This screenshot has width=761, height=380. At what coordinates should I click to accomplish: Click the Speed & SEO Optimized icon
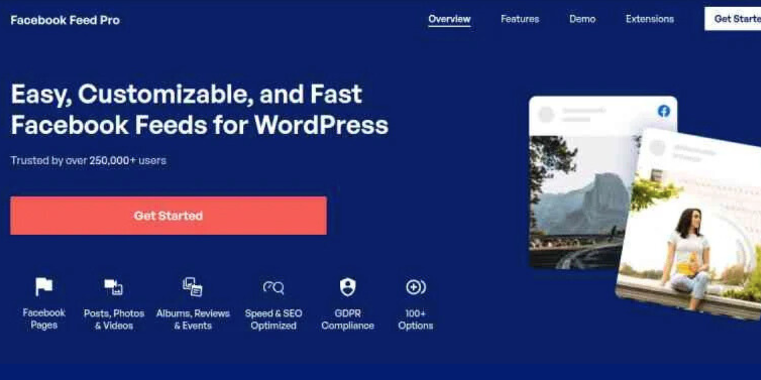tap(273, 288)
